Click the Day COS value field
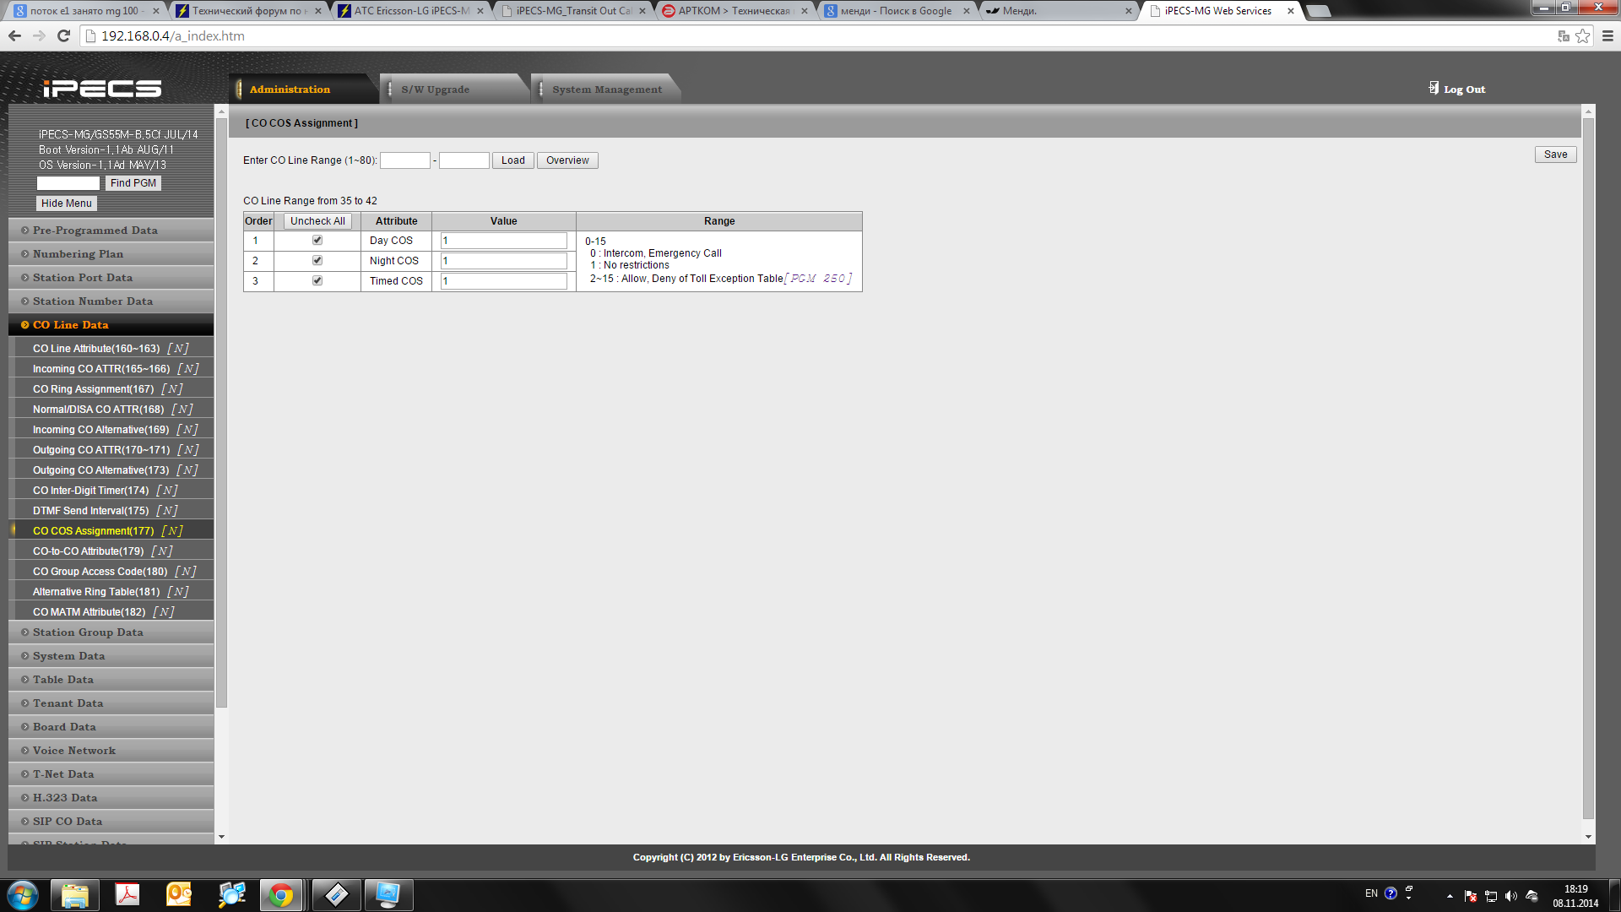Image resolution: width=1621 pixels, height=912 pixels. click(x=503, y=241)
